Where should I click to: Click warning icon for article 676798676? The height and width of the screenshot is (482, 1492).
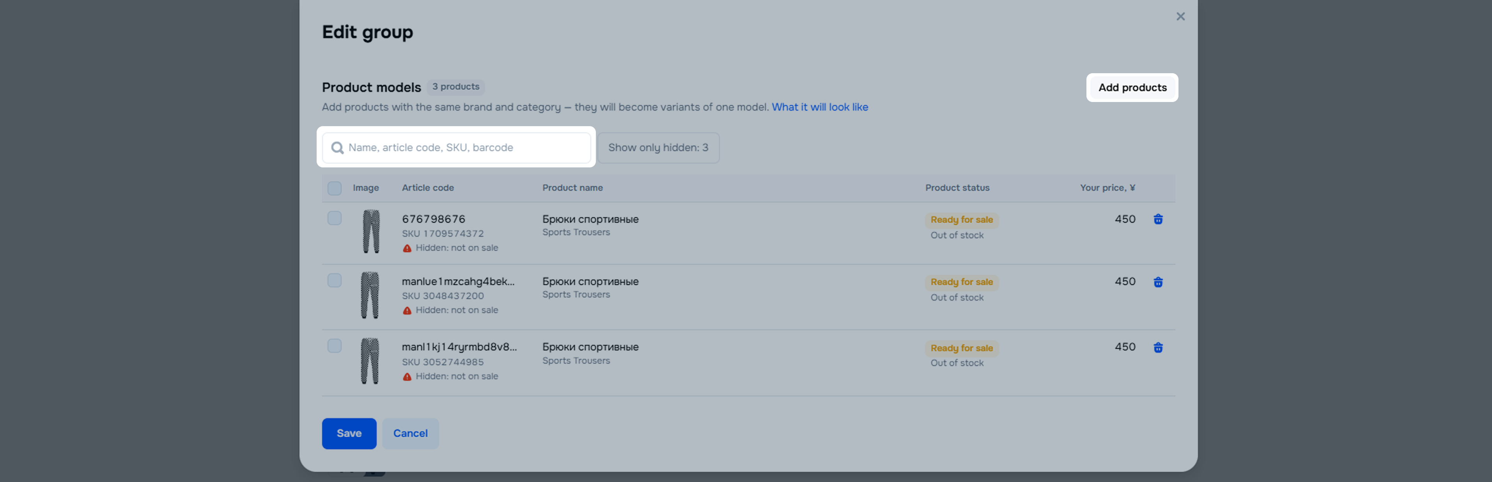tap(407, 248)
